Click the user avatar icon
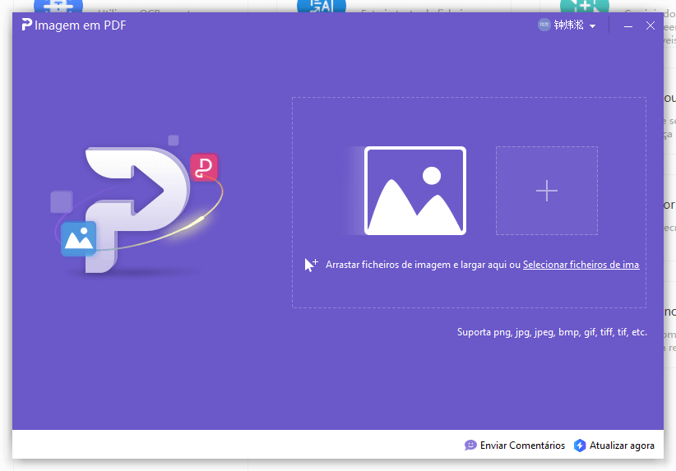 point(544,25)
